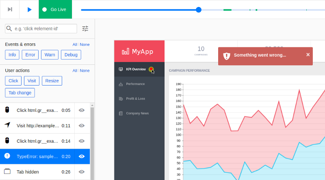Click the search magnifier icon
The height and width of the screenshot is (180, 325).
[x=9, y=28]
